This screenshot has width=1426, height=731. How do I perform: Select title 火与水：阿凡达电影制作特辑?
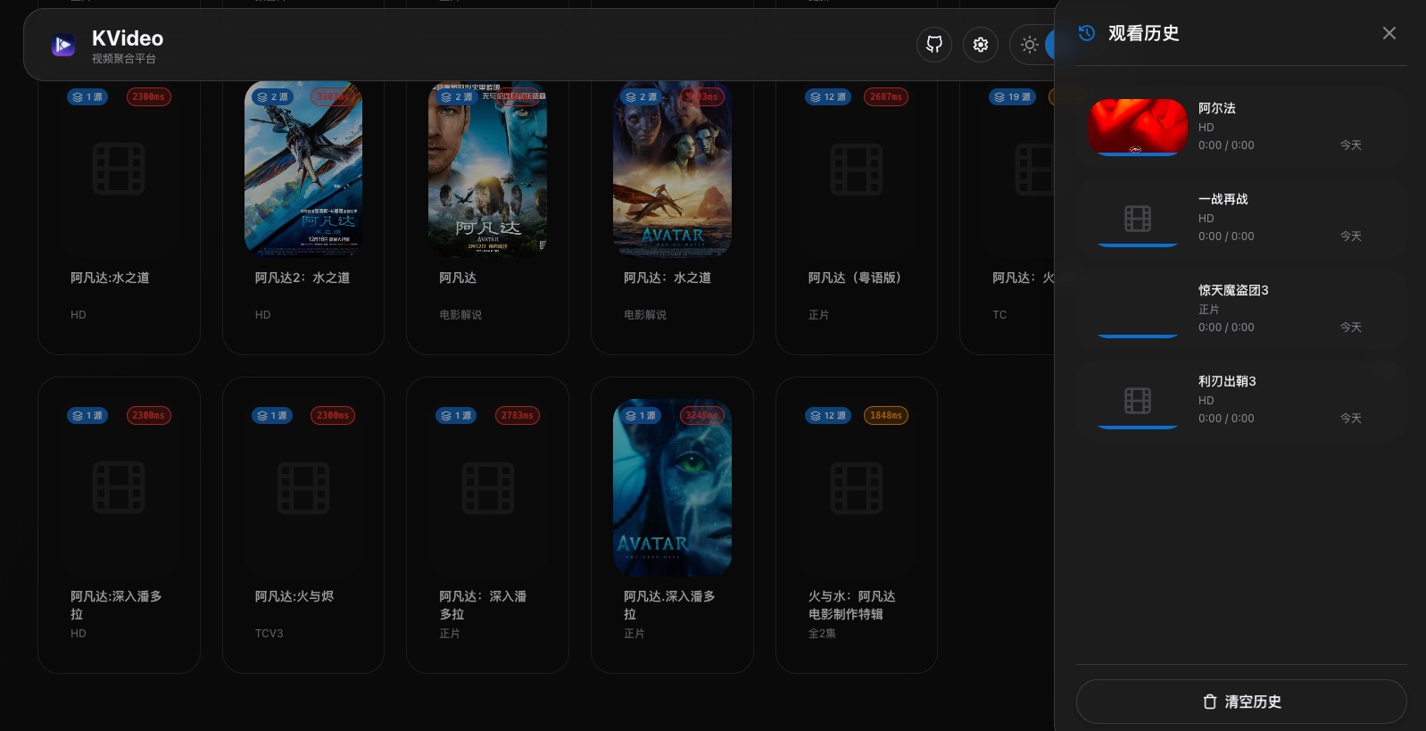pos(852,605)
